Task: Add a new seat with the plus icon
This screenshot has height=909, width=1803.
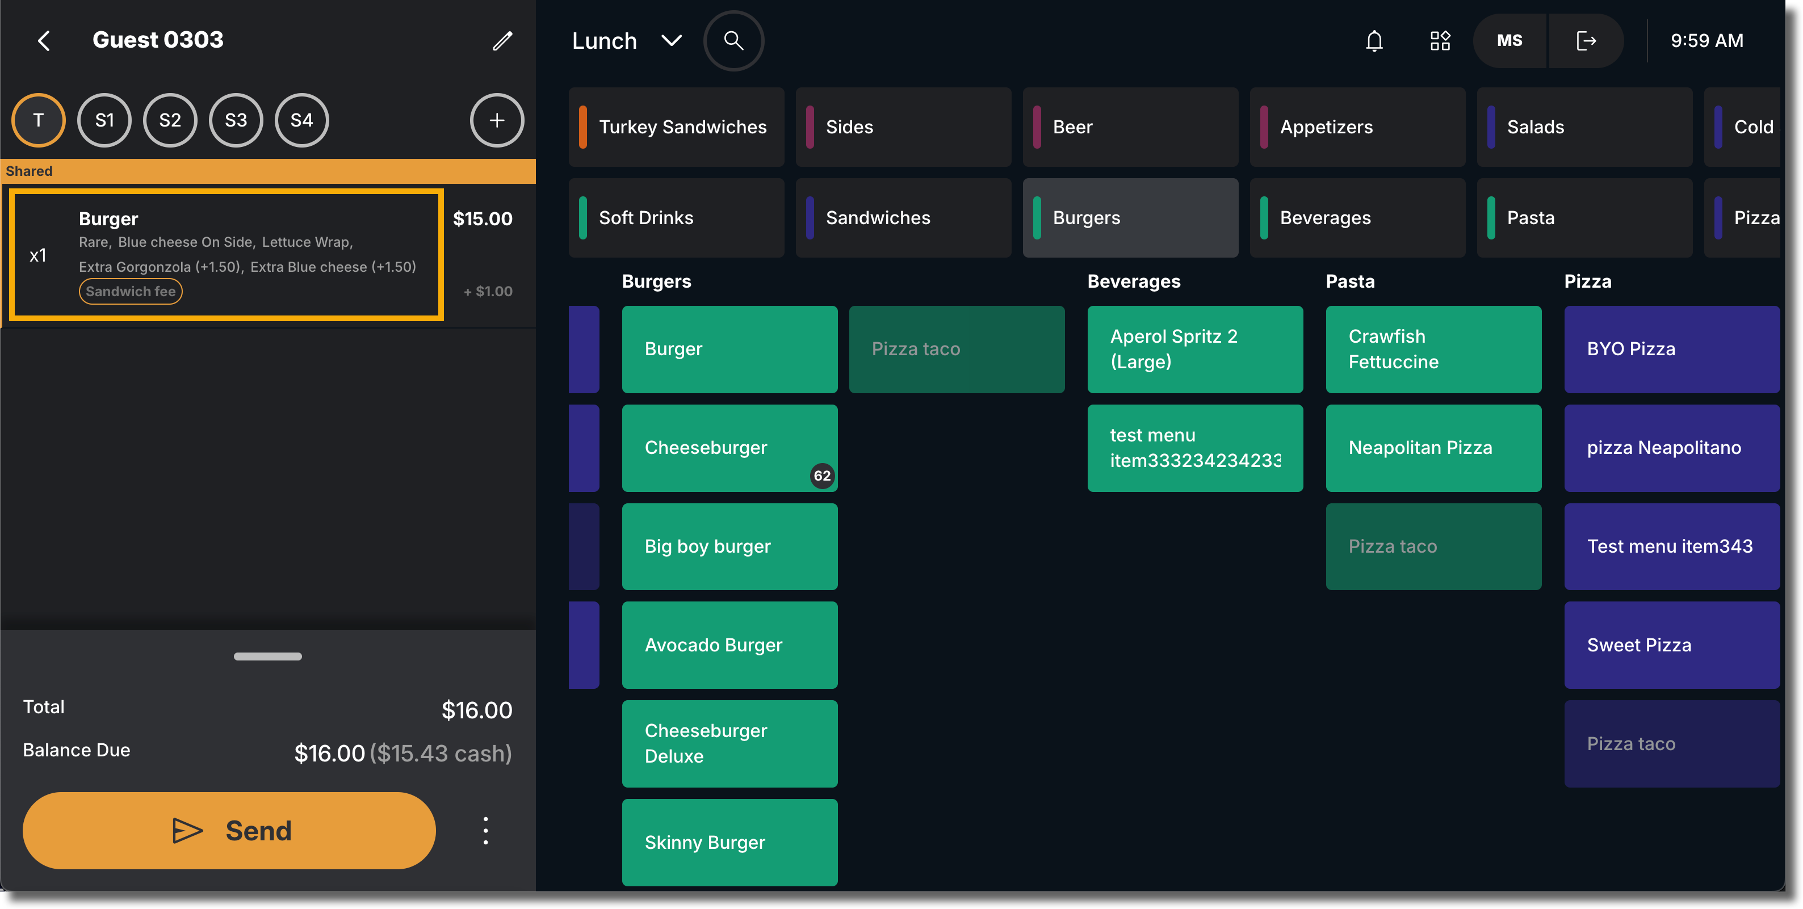Action: pyautogui.click(x=496, y=120)
